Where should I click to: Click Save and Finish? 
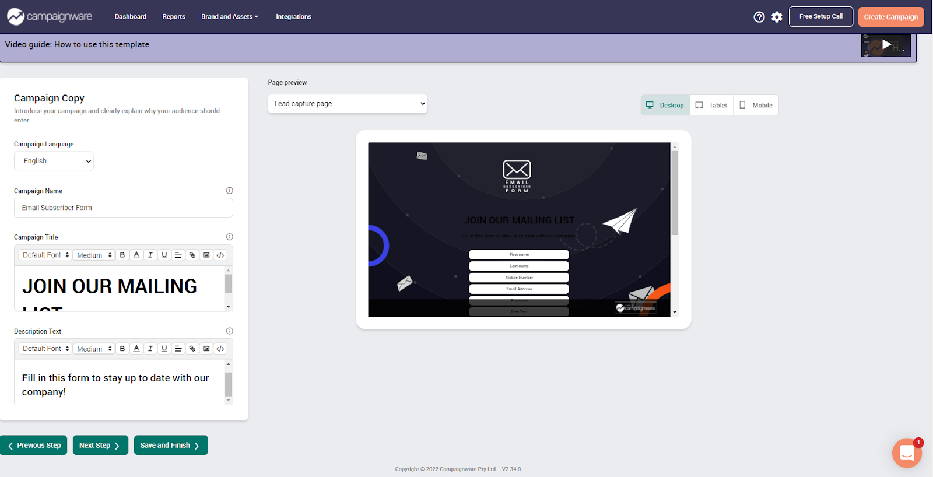(x=171, y=445)
